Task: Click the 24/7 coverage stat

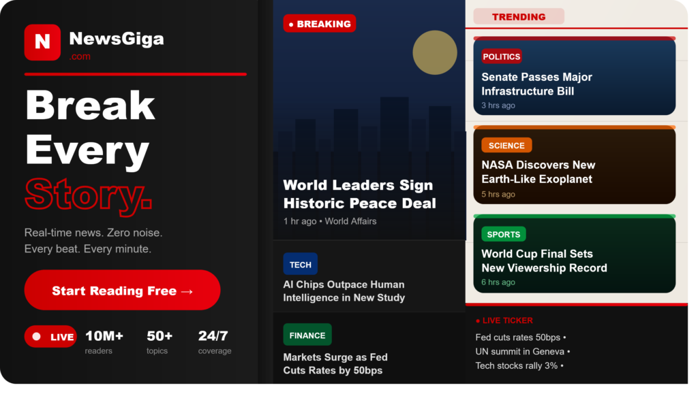Action: [215, 342]
